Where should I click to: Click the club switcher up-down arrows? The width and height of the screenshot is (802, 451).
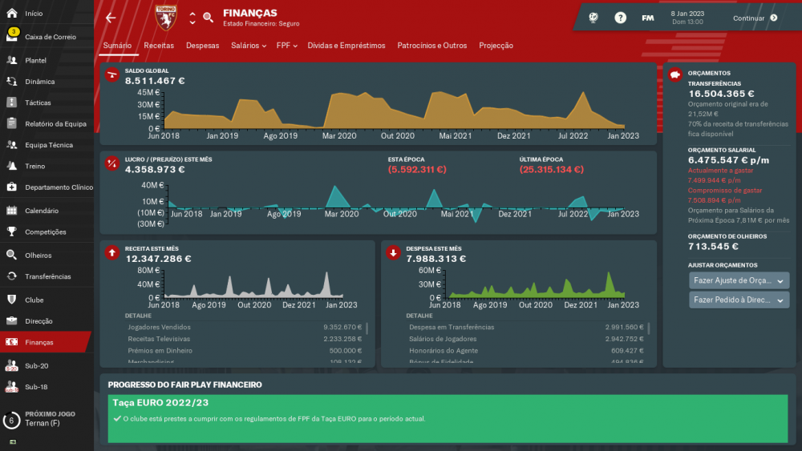click(x=192, y=18)
